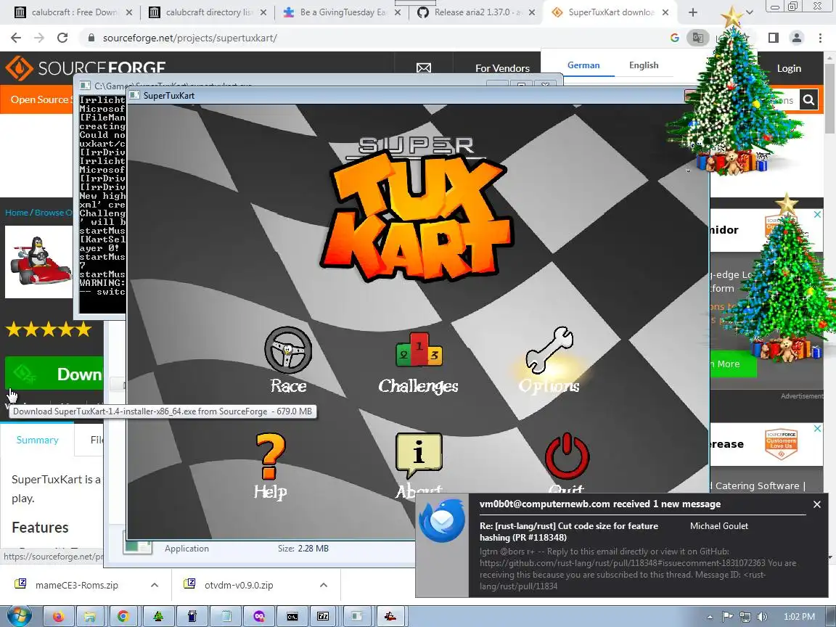Open the command prompt taskbar item
The height and width of the screenshot is (627, 836).
(x=292, y=616)
